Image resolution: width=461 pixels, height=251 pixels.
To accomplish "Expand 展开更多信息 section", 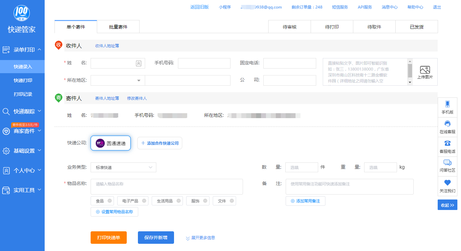I will [x=200, y=238].
